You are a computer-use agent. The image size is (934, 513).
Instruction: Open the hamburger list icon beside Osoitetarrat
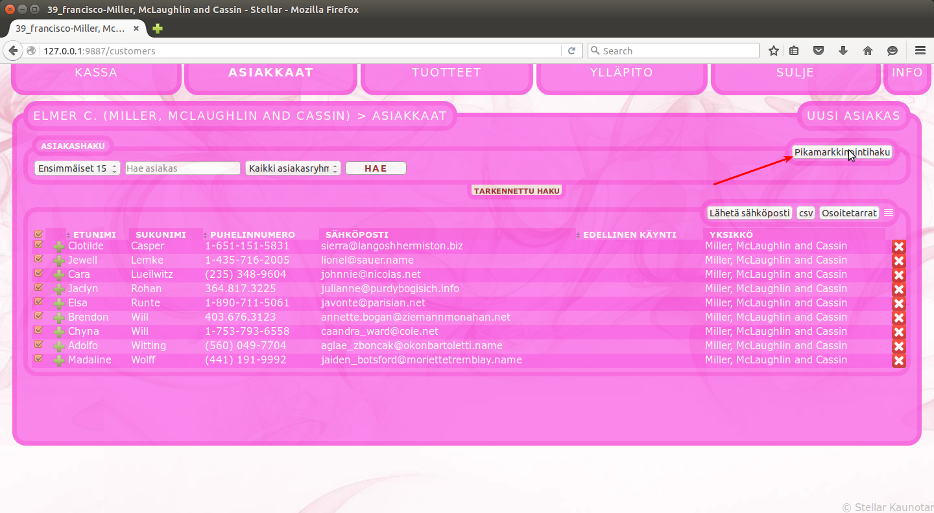tap(889, 213)
